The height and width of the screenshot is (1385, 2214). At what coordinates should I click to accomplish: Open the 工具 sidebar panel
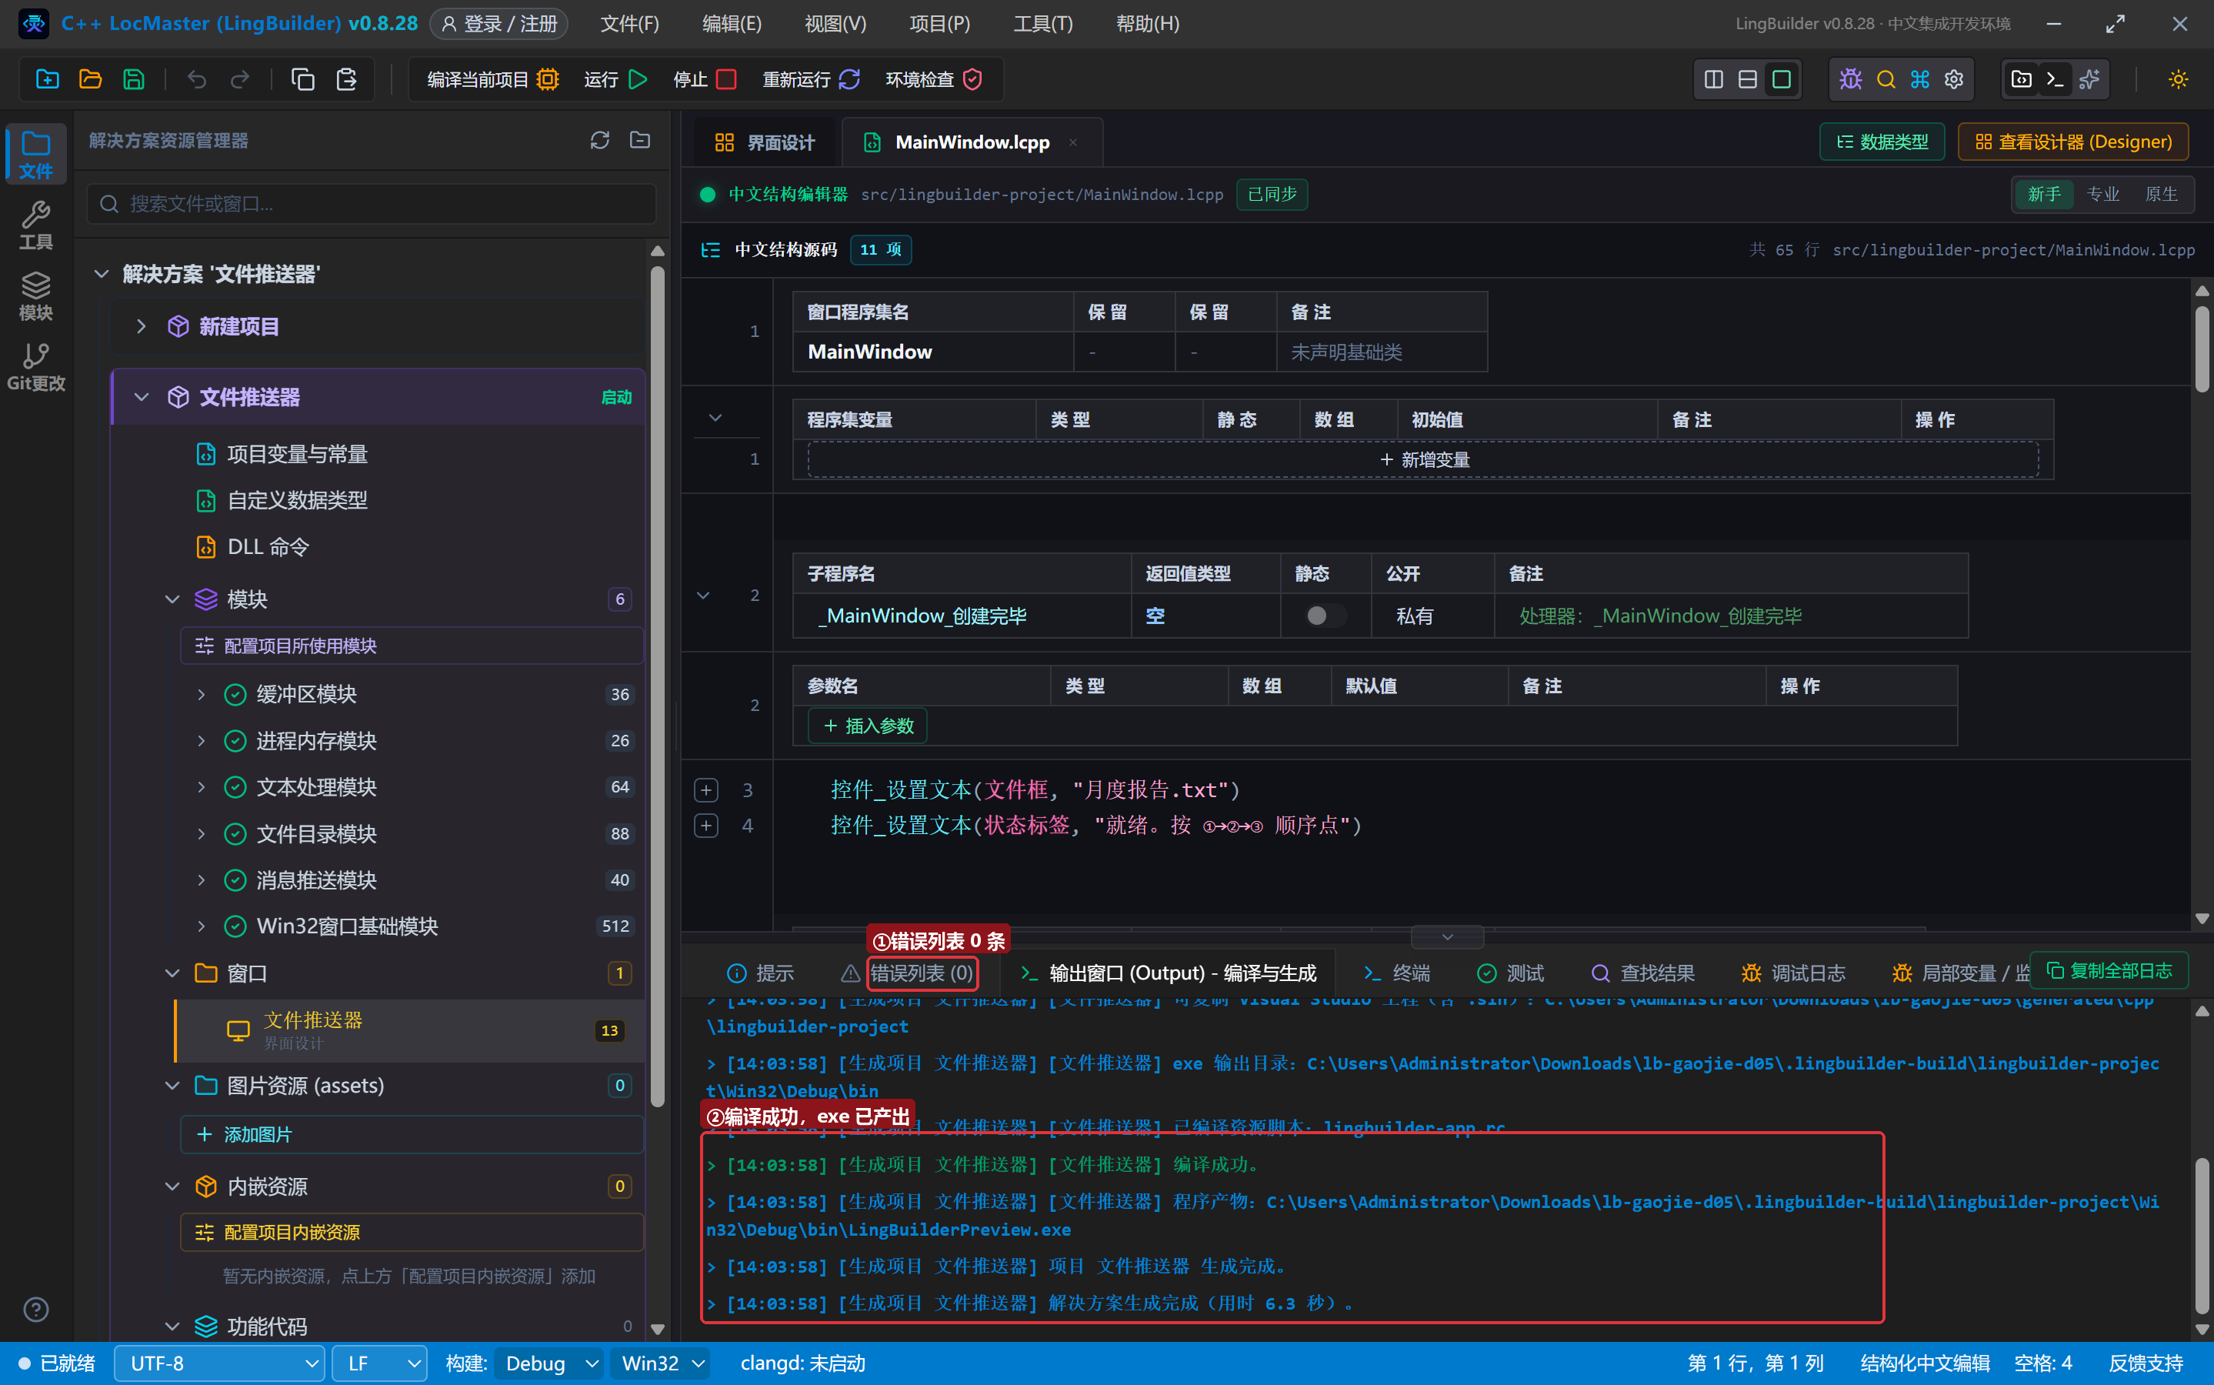click(35, 225)
